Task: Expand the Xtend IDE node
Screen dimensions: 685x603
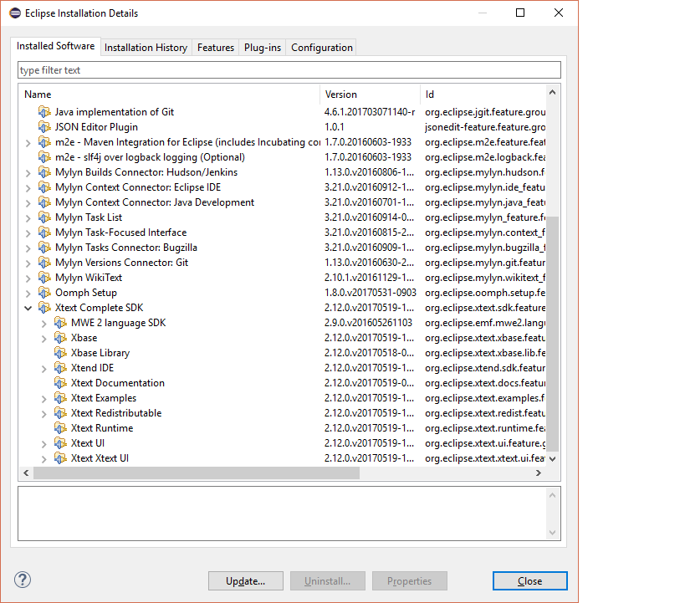Action: 44,369
